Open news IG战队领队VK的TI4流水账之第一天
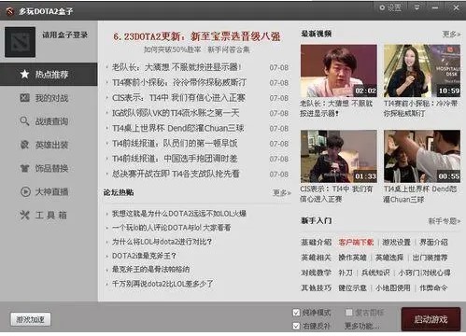This screenshot has height=336, width=466. [176, 113]
